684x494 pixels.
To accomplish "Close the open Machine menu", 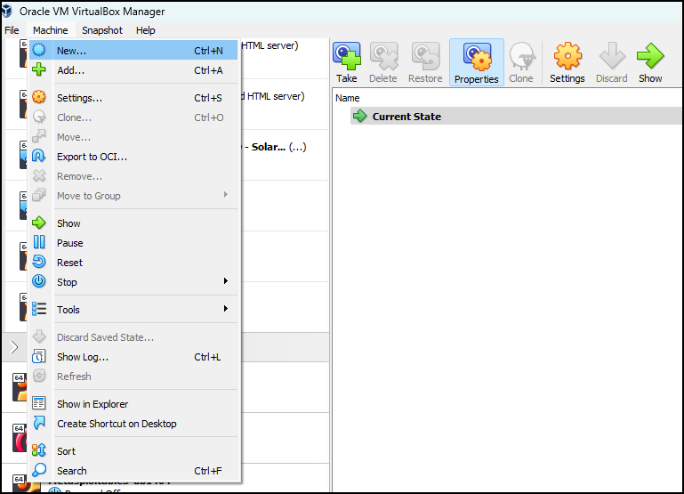I will [x=50, y=30].
